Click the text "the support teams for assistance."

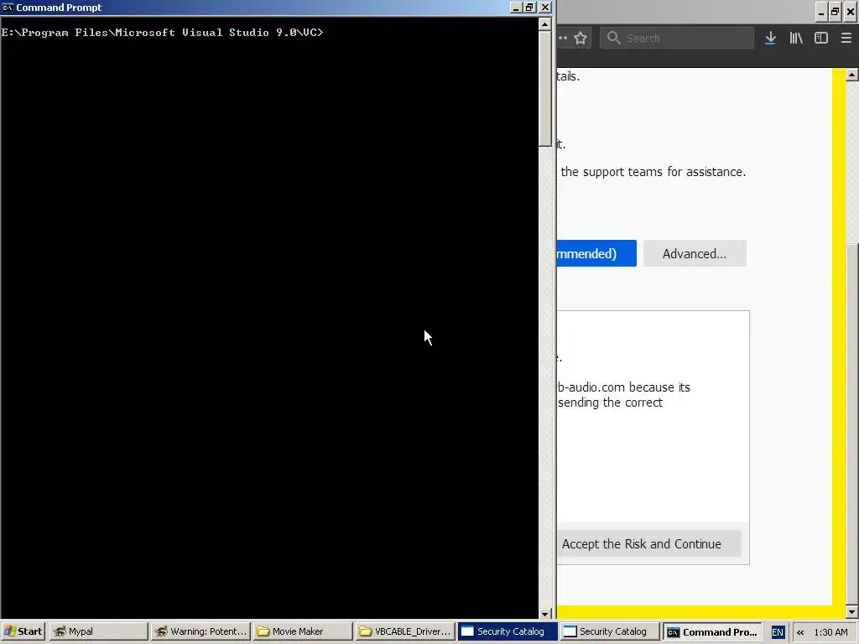653,172
